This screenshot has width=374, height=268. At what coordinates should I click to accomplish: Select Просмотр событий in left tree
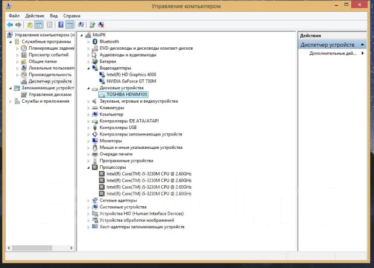[x=49, y=55]
